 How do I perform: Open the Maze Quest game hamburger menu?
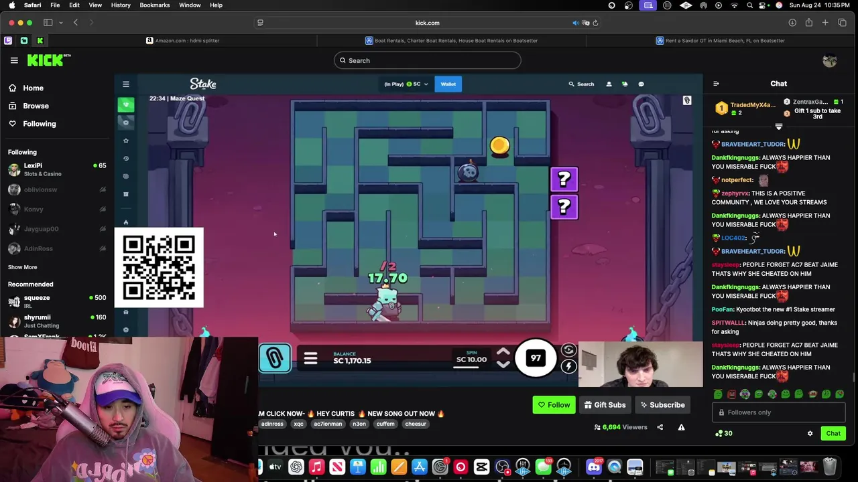point(310,359)
